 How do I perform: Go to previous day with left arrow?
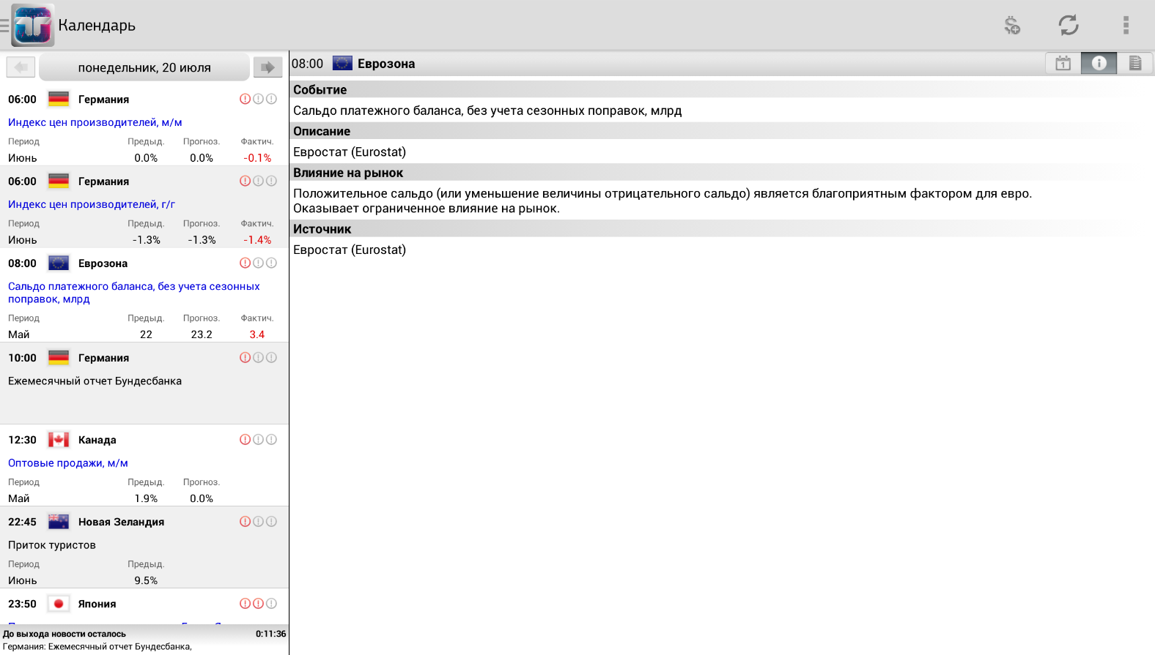pos(21,67)
